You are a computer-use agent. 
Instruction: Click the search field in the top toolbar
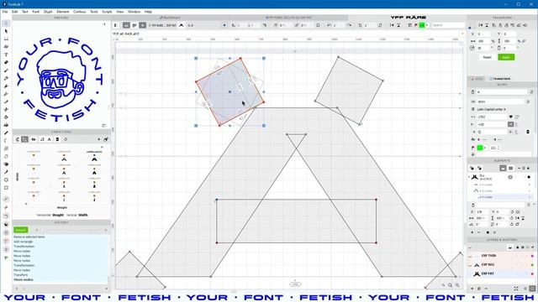[448, 25]
